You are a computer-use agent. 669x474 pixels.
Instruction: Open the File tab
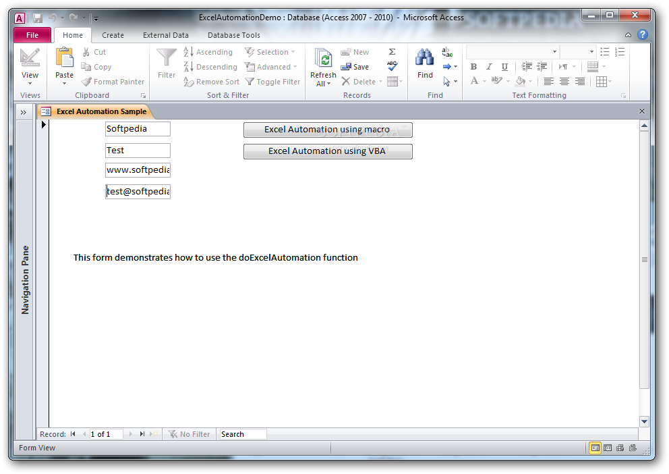tap(32, 35)
